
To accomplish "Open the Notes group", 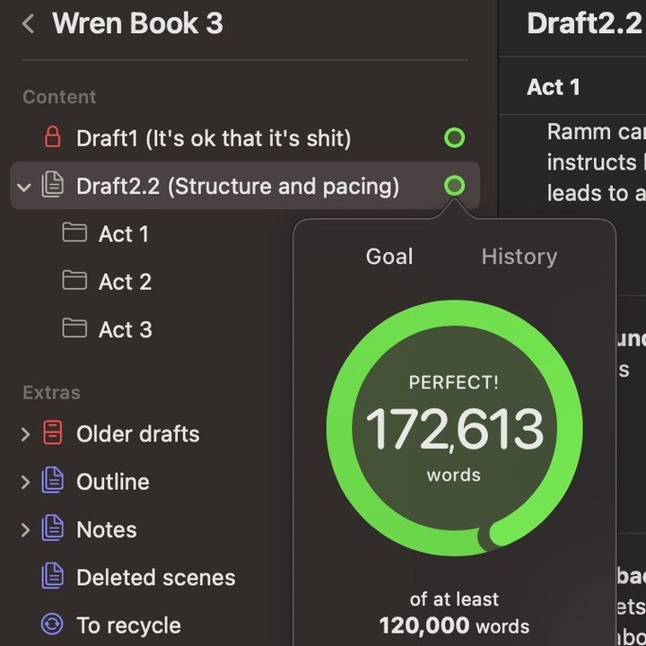I will (107, 529).
